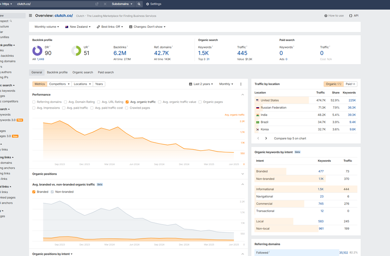Screen dimensions: 390x256
Task: Switch to the Organic search tab
Action: [83, 72]
